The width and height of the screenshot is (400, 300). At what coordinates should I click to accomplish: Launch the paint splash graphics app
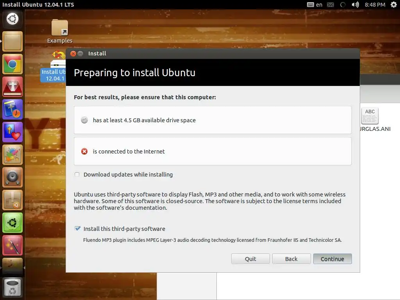coord(12,155)
